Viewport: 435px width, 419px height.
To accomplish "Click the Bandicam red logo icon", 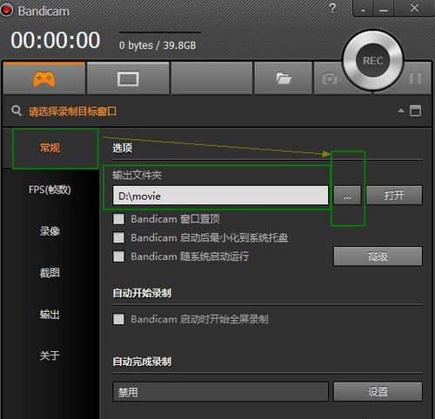I will pos(6,10).
